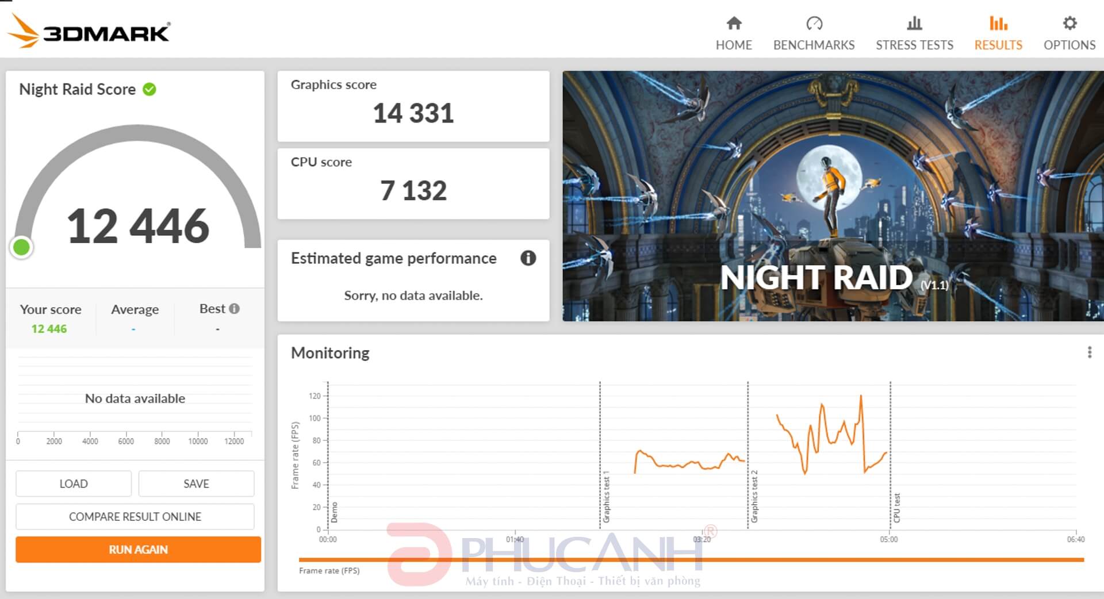Viewport: 1104px width, 599px height.
Task: Click the SAVE button
Action: [x=196, y=483]
